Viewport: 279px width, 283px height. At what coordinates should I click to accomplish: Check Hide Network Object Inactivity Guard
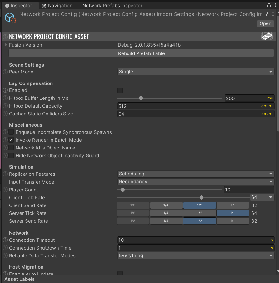pos(11,155)
